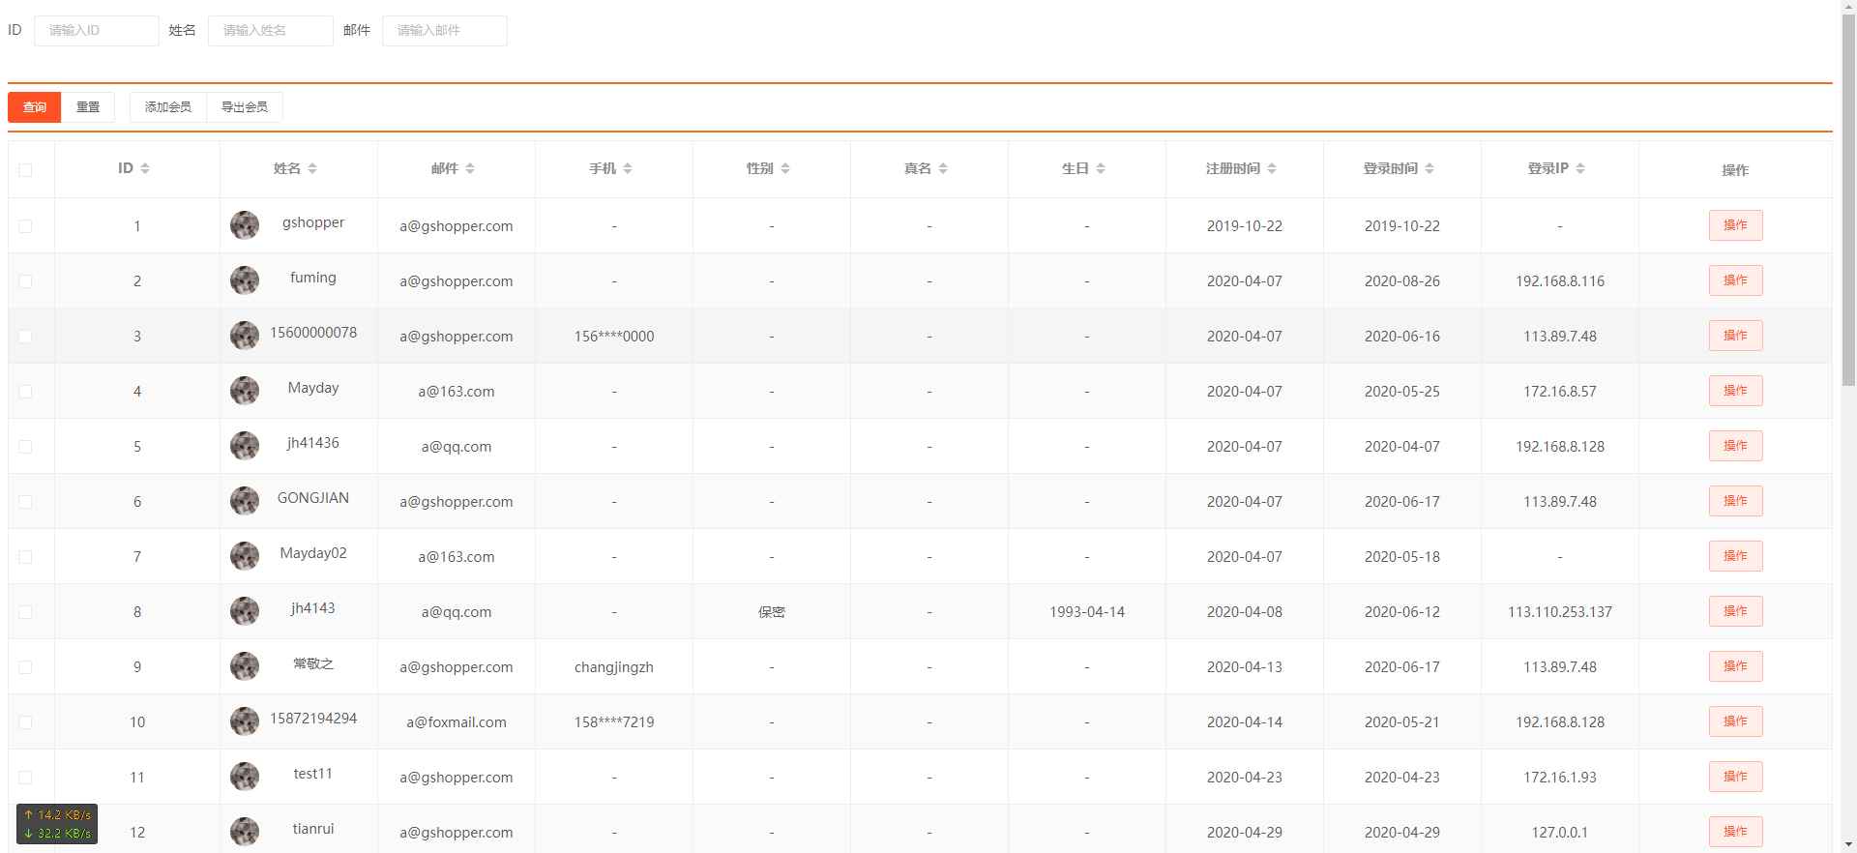Click login IP 113.110.253.137 cell

pos(1560,612)
